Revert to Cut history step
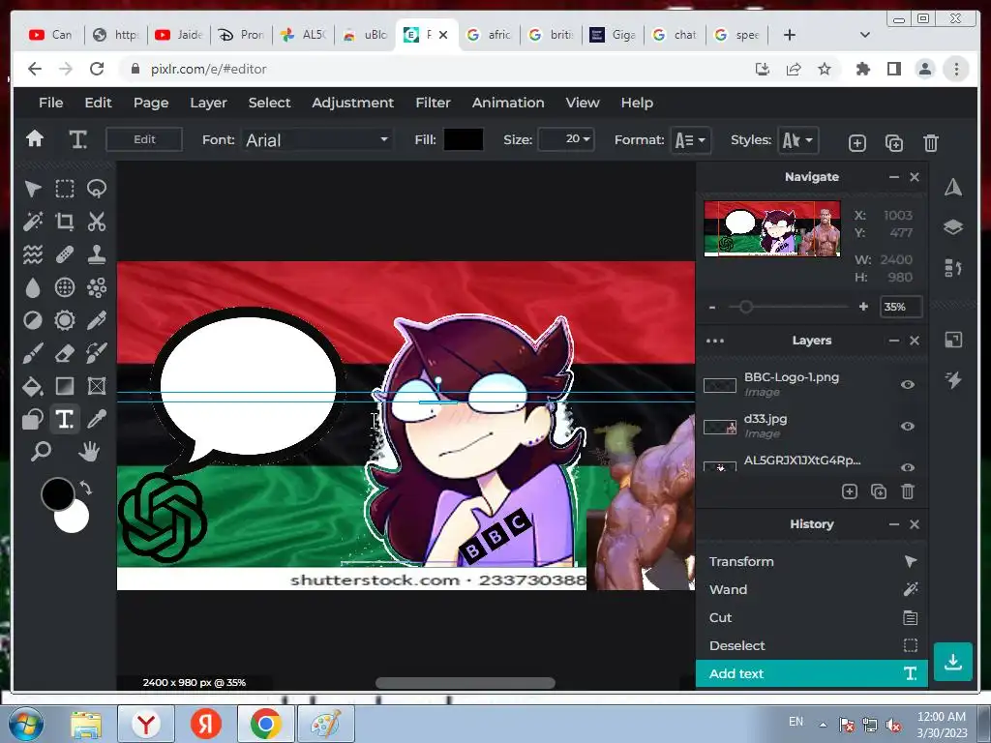Screen dimensions: 991x743 tap(812, 617)
